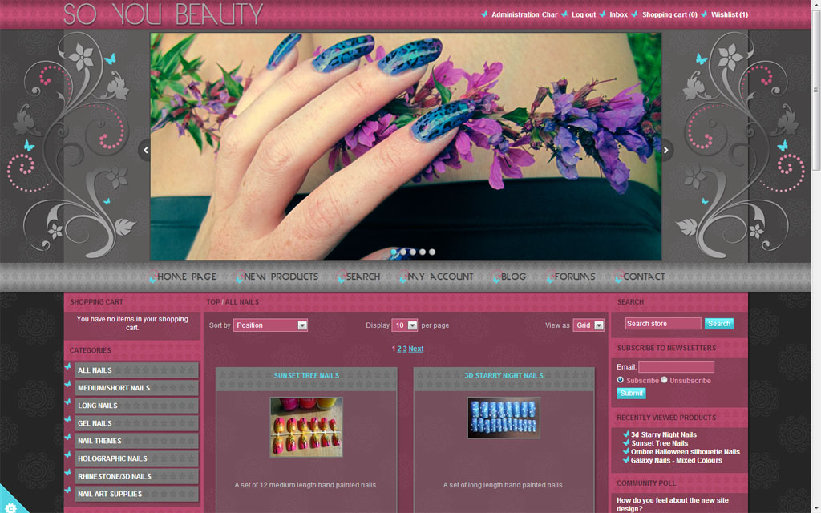Click the So You Beauty site logo
Viewport: 821px width, 513px height.
click(164, 14)
